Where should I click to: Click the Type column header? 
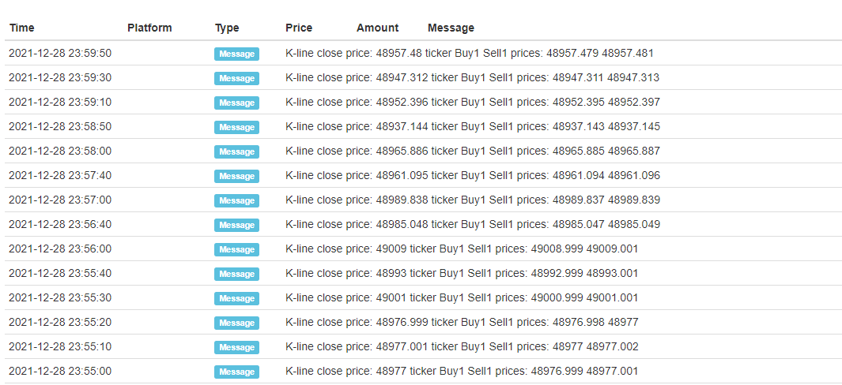(227, 28)
